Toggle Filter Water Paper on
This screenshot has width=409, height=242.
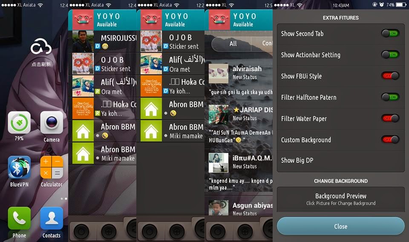(x=390, y=118)
